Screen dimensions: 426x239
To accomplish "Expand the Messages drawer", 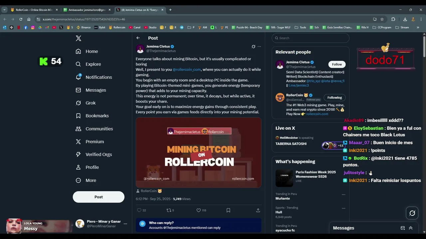I will 411,228.
